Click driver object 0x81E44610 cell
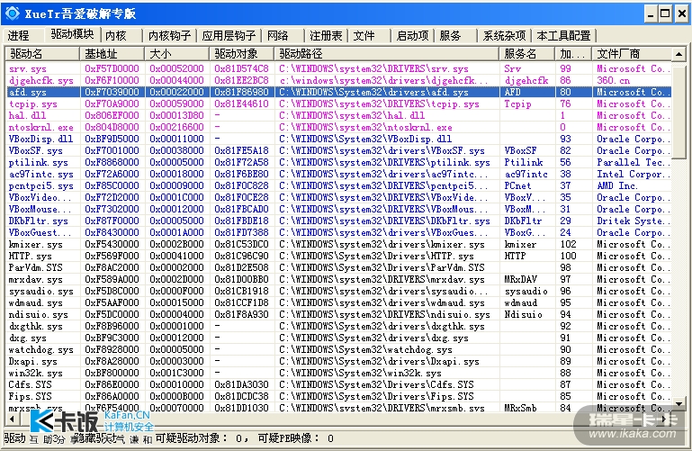Image resolution: width=692 pixels, height=451 pixels. (241, 104)
